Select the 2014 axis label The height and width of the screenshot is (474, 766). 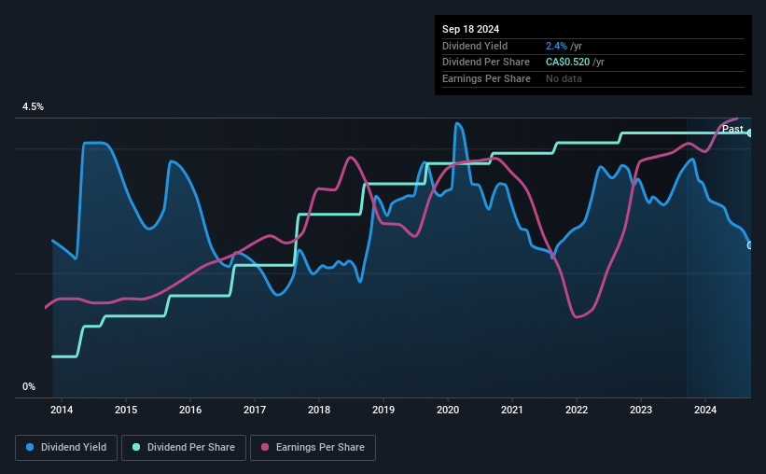pos(62,410)
